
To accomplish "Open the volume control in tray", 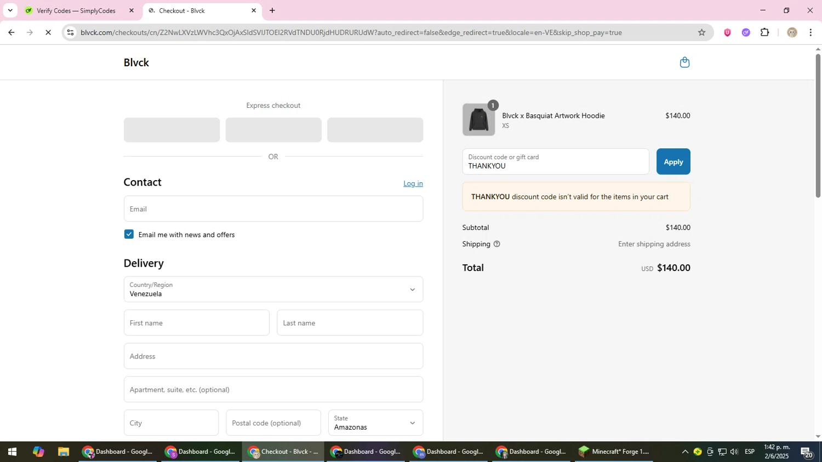I will click(x=734, y=452).
